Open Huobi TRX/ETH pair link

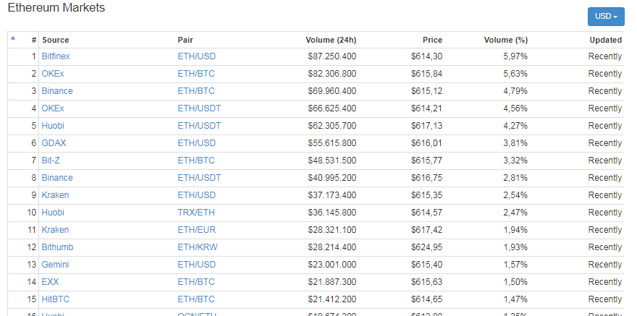[195, 213]
